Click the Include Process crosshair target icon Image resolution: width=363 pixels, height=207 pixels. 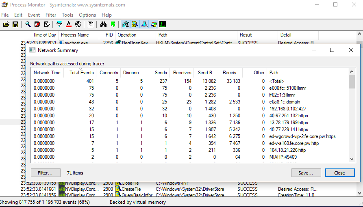point(78,24)
